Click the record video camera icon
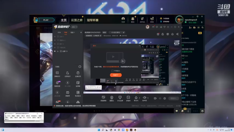Image resolution: width=234 pixels, height=132 pixels. point(155,98)
